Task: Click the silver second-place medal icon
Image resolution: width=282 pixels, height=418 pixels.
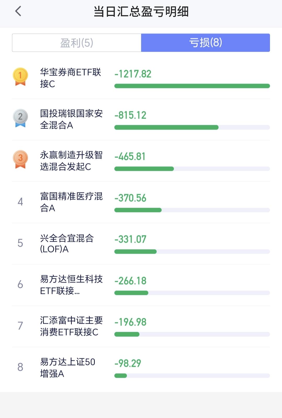Action: 20,118
